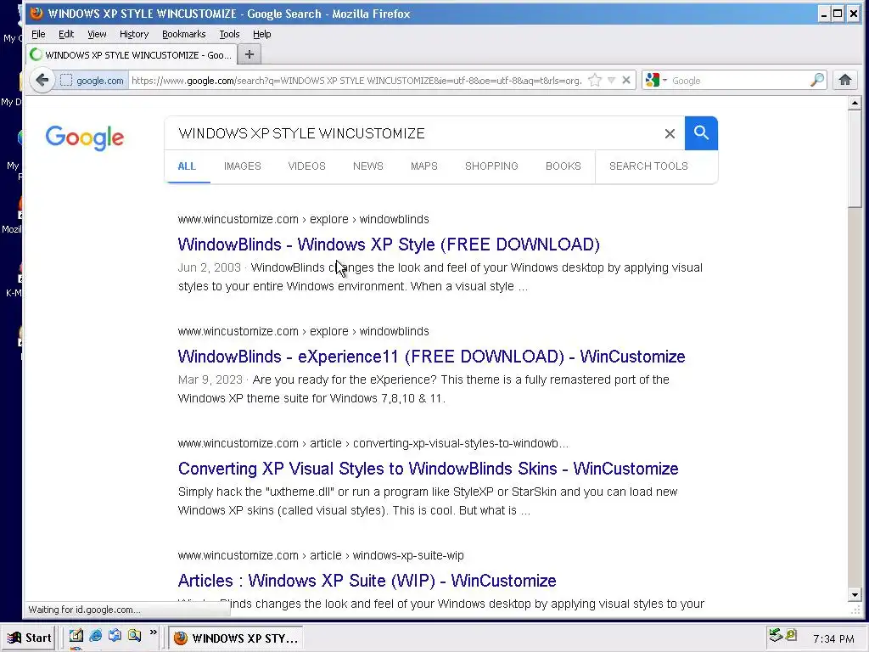Image resolution: width=869 pixels, height=652 pixels.
Task: Switch to the IMAGES results tab
Action: tap(242, 166)
